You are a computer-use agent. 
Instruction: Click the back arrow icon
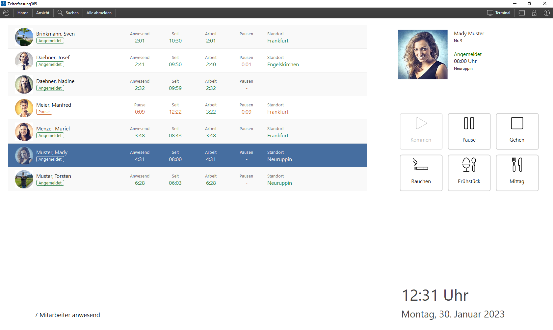point(6,13)
